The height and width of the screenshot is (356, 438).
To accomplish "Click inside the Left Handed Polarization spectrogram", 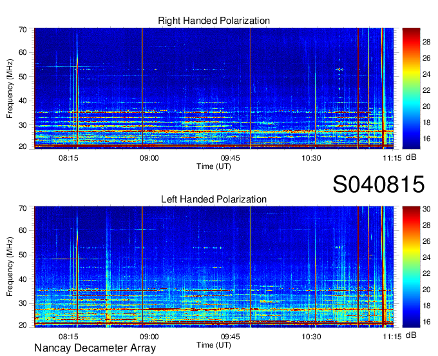I will tap(214, 266).
